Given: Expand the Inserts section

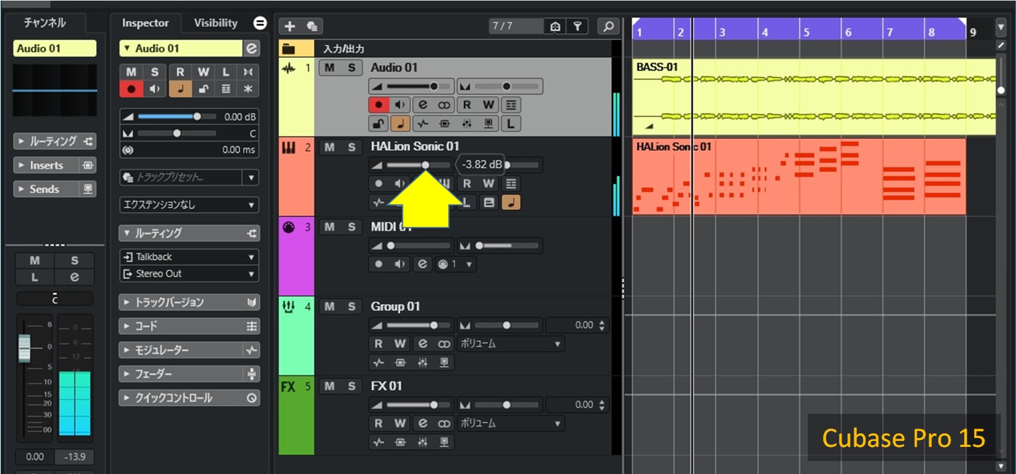Looking at the screenshot, I should (x=47, y=166).
